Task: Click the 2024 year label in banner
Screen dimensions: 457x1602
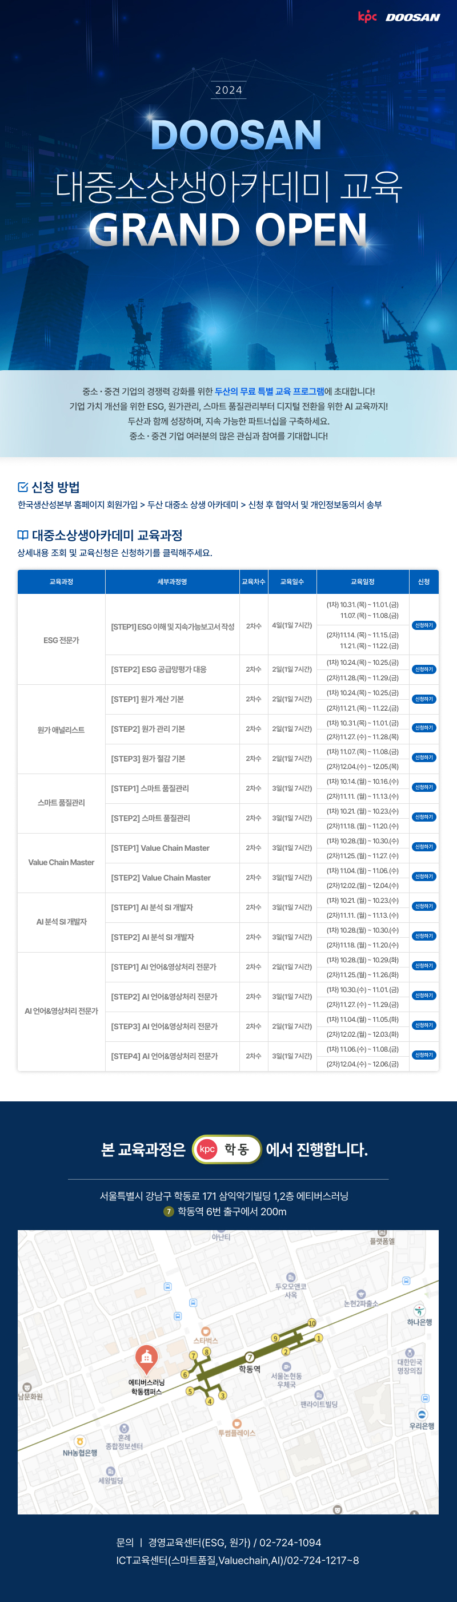Action: coord(228,90)
